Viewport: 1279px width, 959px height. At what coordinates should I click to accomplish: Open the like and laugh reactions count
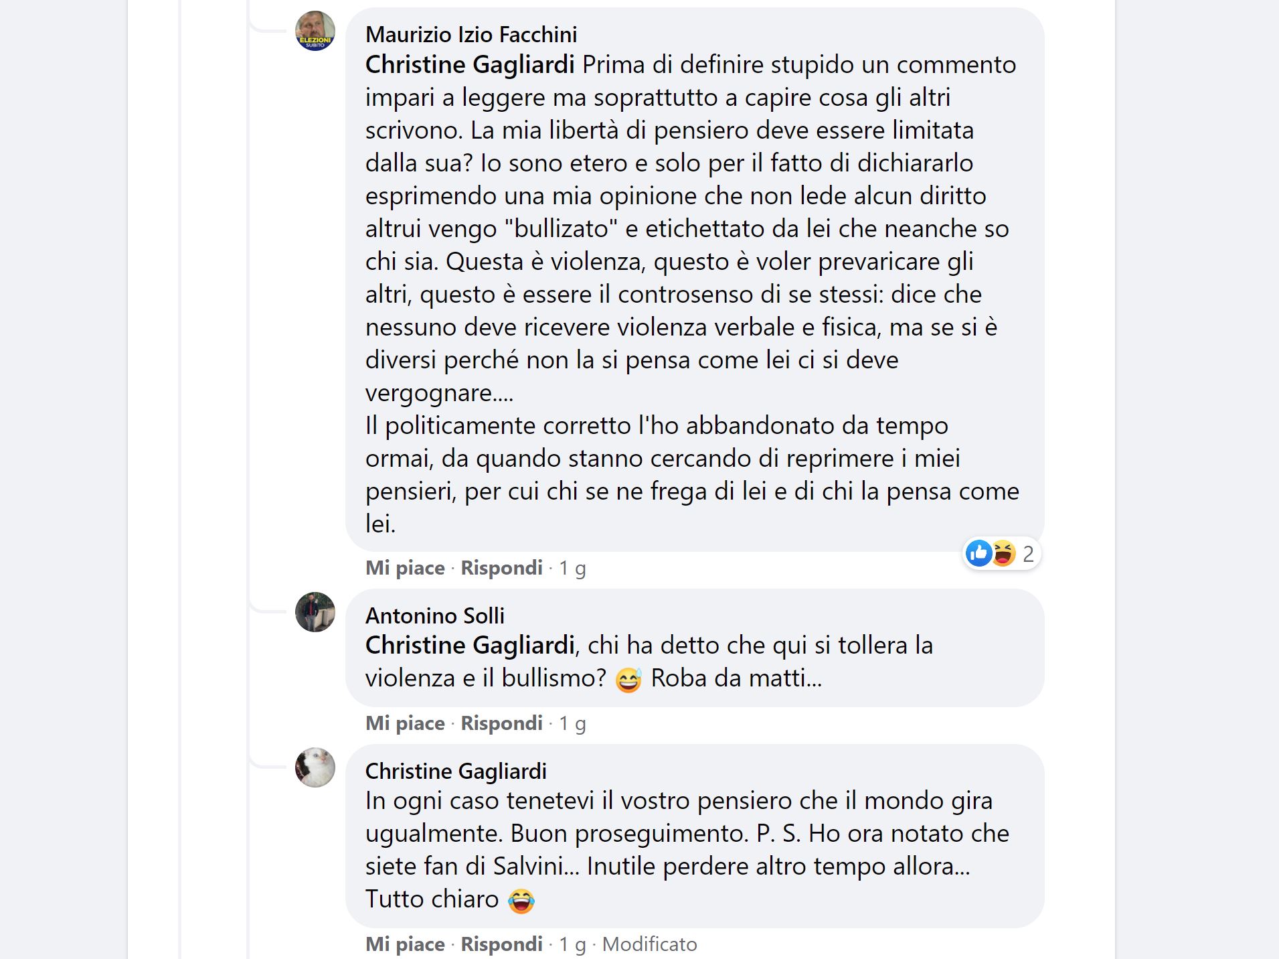coord(1028,555)
